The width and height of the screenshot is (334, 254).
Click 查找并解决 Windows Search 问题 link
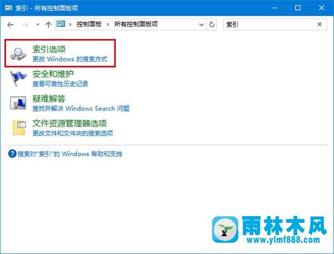81,109
